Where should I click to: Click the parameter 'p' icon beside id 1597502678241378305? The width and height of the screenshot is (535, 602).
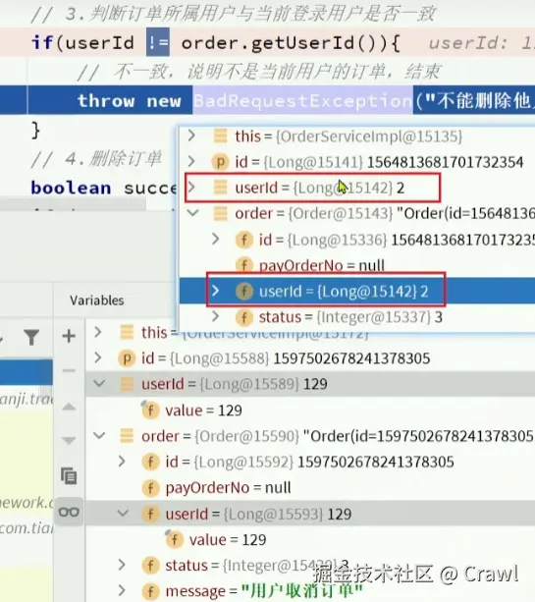tap(127, 358)
